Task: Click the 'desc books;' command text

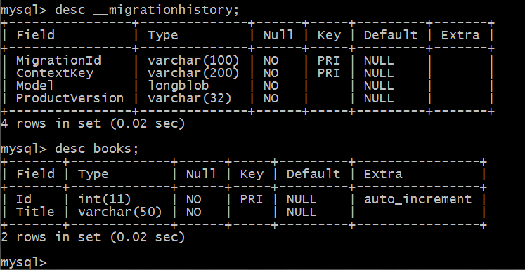Action: [x=97, y=149]
